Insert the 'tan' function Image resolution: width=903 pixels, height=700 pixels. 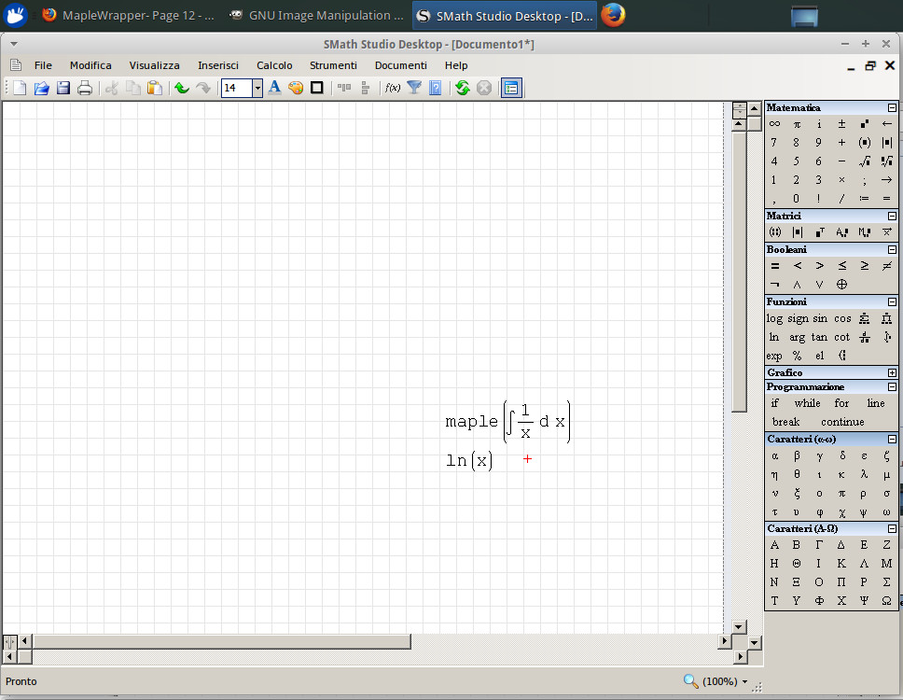819,337
